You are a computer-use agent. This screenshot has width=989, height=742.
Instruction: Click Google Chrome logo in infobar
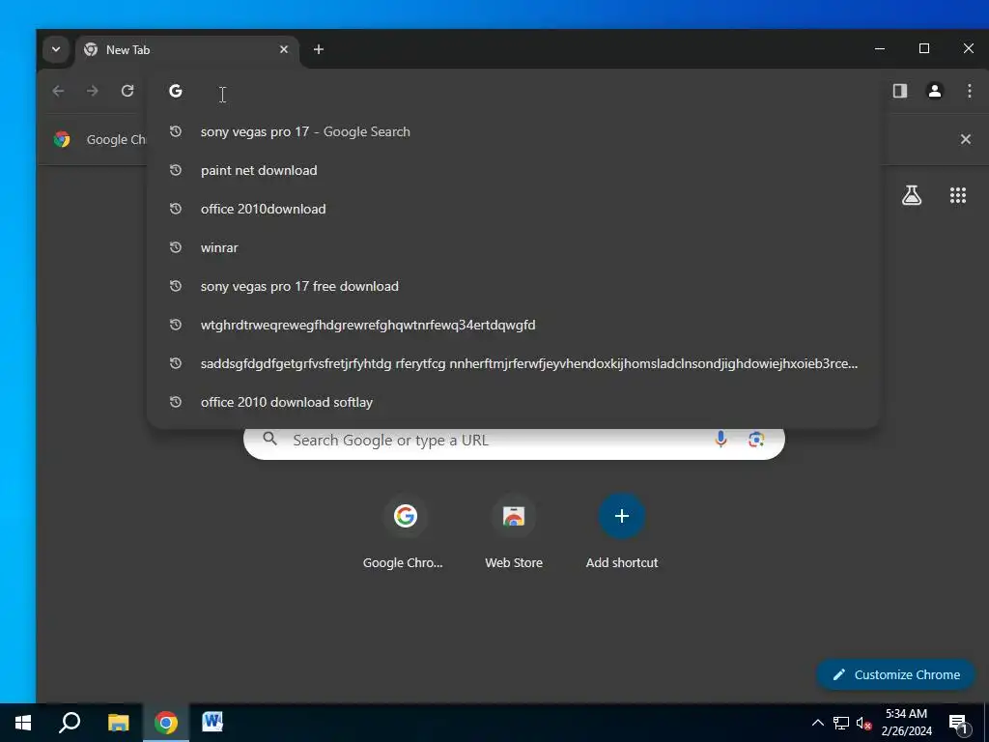(x=62, y=139)
